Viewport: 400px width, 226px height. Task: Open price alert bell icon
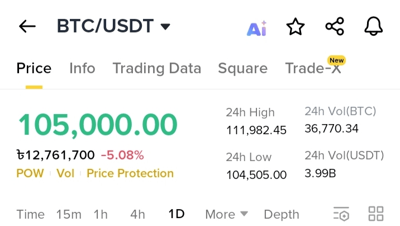point(374,26)
